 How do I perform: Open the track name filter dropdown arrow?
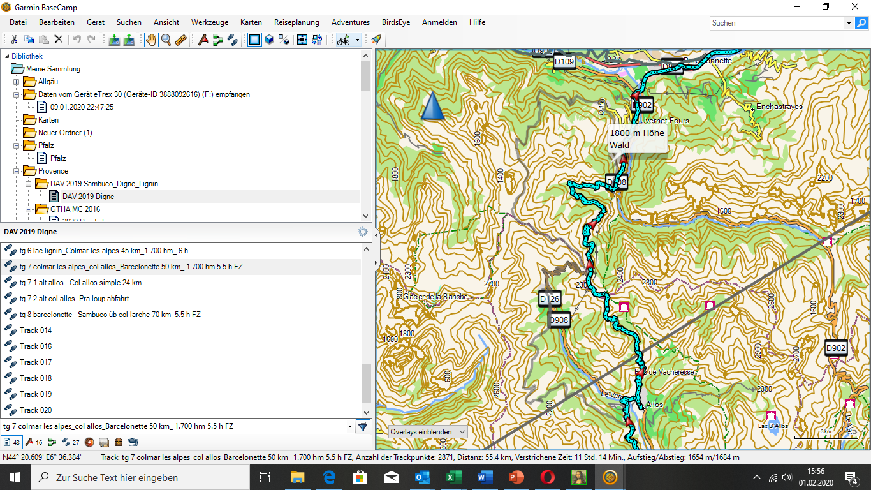[350, 426]
